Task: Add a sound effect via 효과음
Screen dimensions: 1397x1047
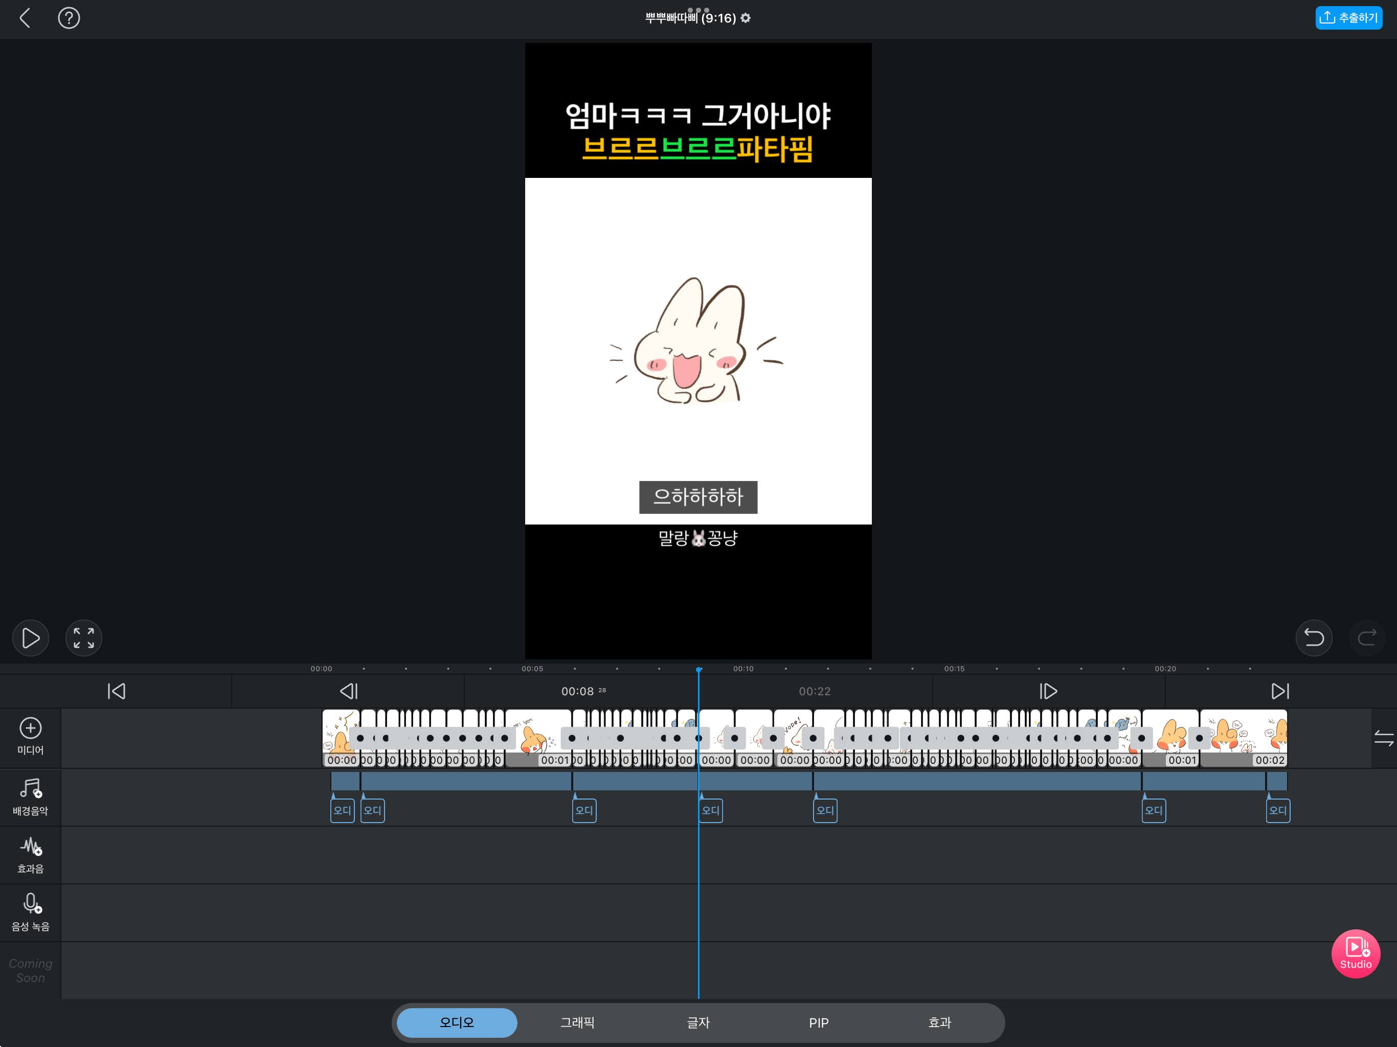Action: (x=30, y=848)
